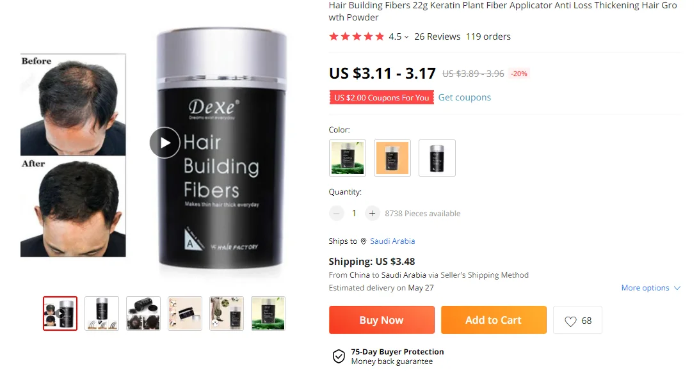This screenshot has height=373, width=699.
Task: Expand More options for shipping
Action: (651, 288)
